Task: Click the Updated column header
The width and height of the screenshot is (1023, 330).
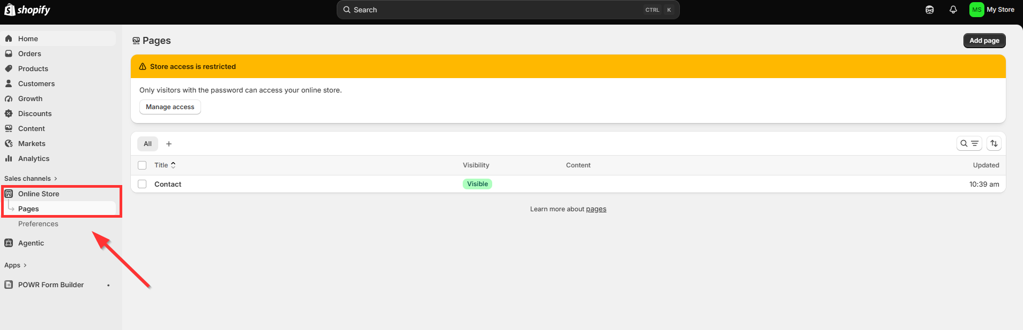Action: (x=986, y=165)
